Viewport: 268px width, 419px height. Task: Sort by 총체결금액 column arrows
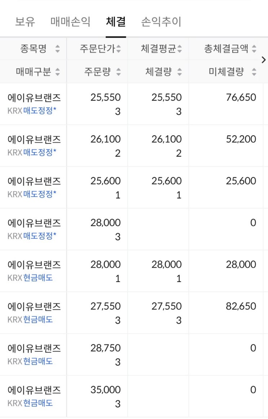[254, 49]
